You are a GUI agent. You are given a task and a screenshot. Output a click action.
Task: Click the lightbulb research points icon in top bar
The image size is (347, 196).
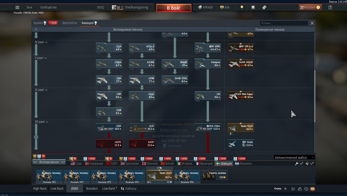pos(242,7)
